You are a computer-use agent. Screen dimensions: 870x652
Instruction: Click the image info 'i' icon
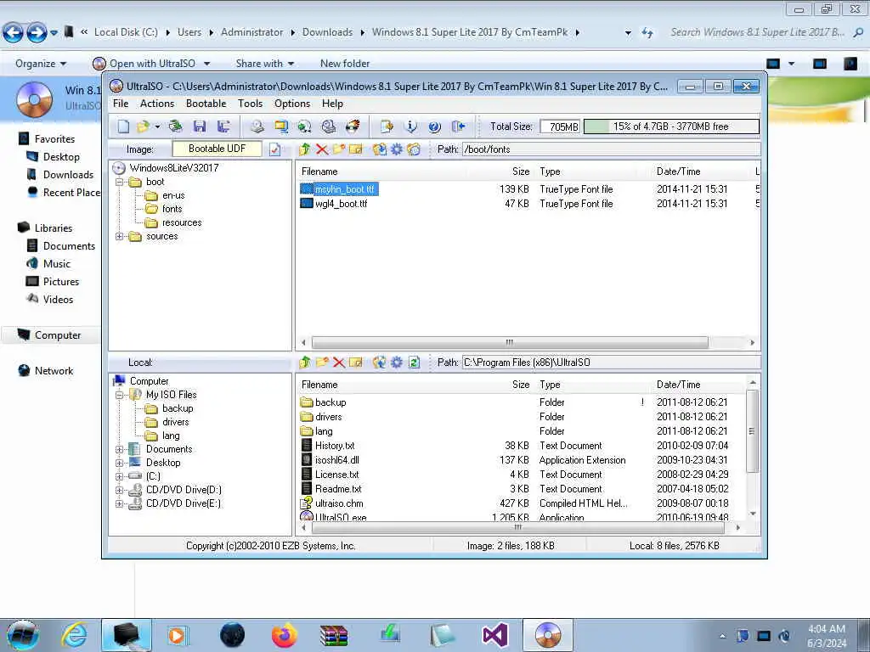(410, 126)
